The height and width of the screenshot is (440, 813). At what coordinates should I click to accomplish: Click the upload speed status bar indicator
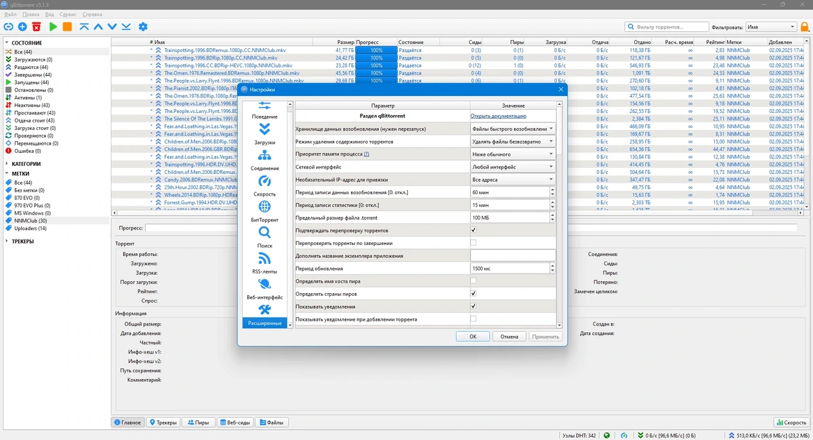[770, 435]
